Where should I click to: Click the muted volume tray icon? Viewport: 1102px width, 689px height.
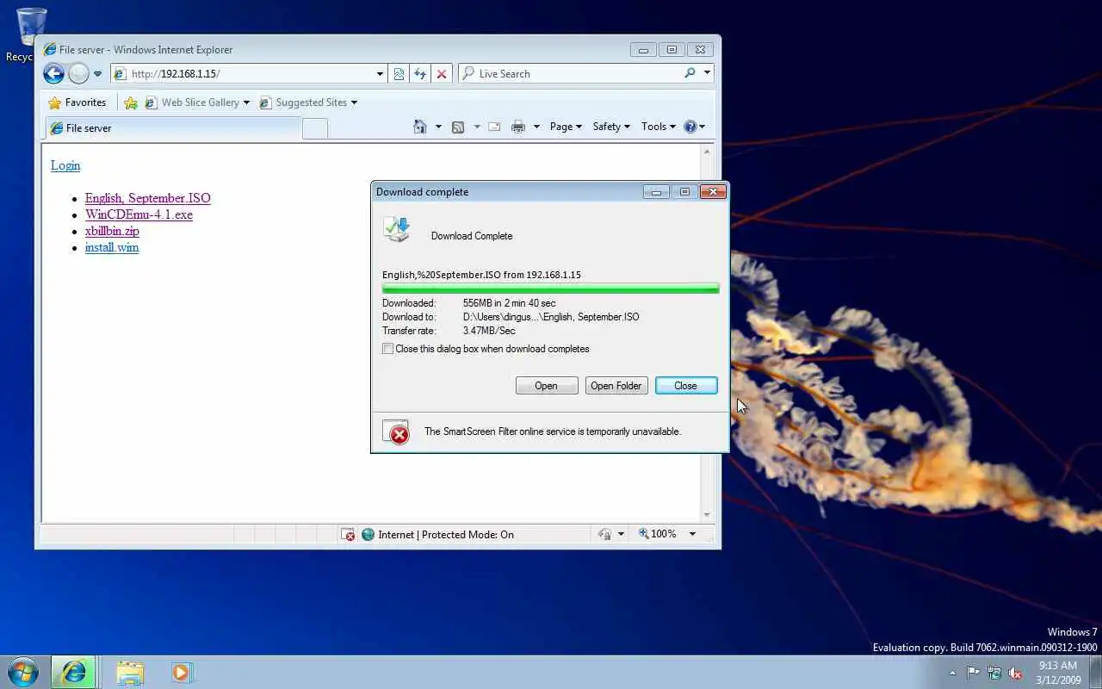(1016, 673)
